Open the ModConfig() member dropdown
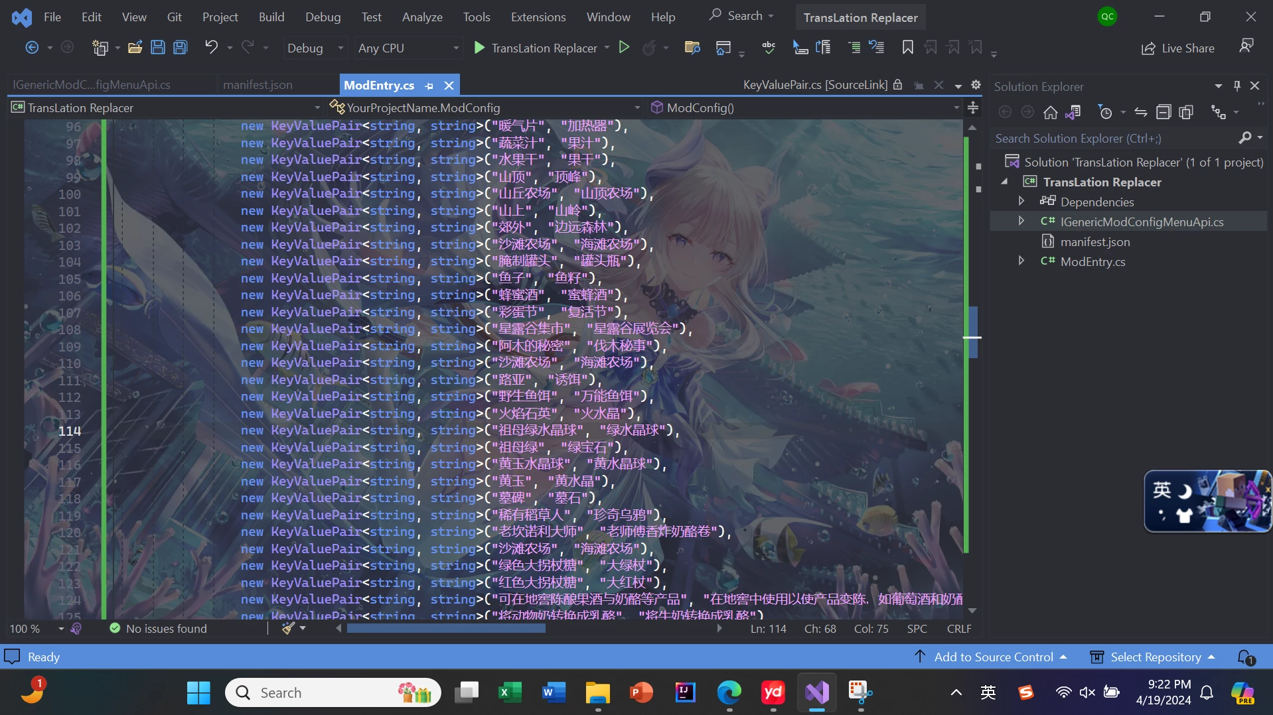This screenshot has height=715, width=1273. coord(804,107)
